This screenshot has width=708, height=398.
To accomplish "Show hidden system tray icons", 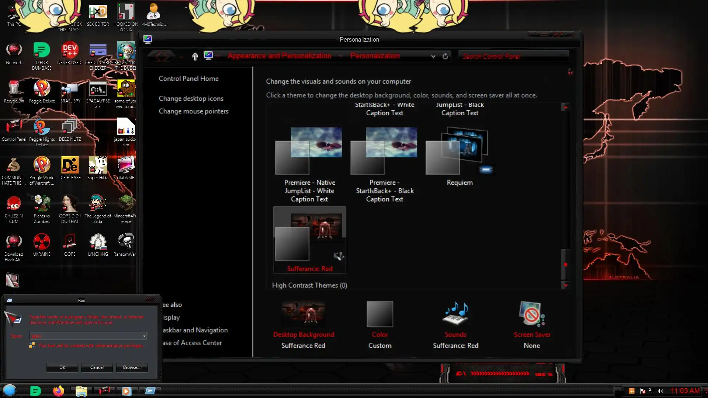I will 618,391.
